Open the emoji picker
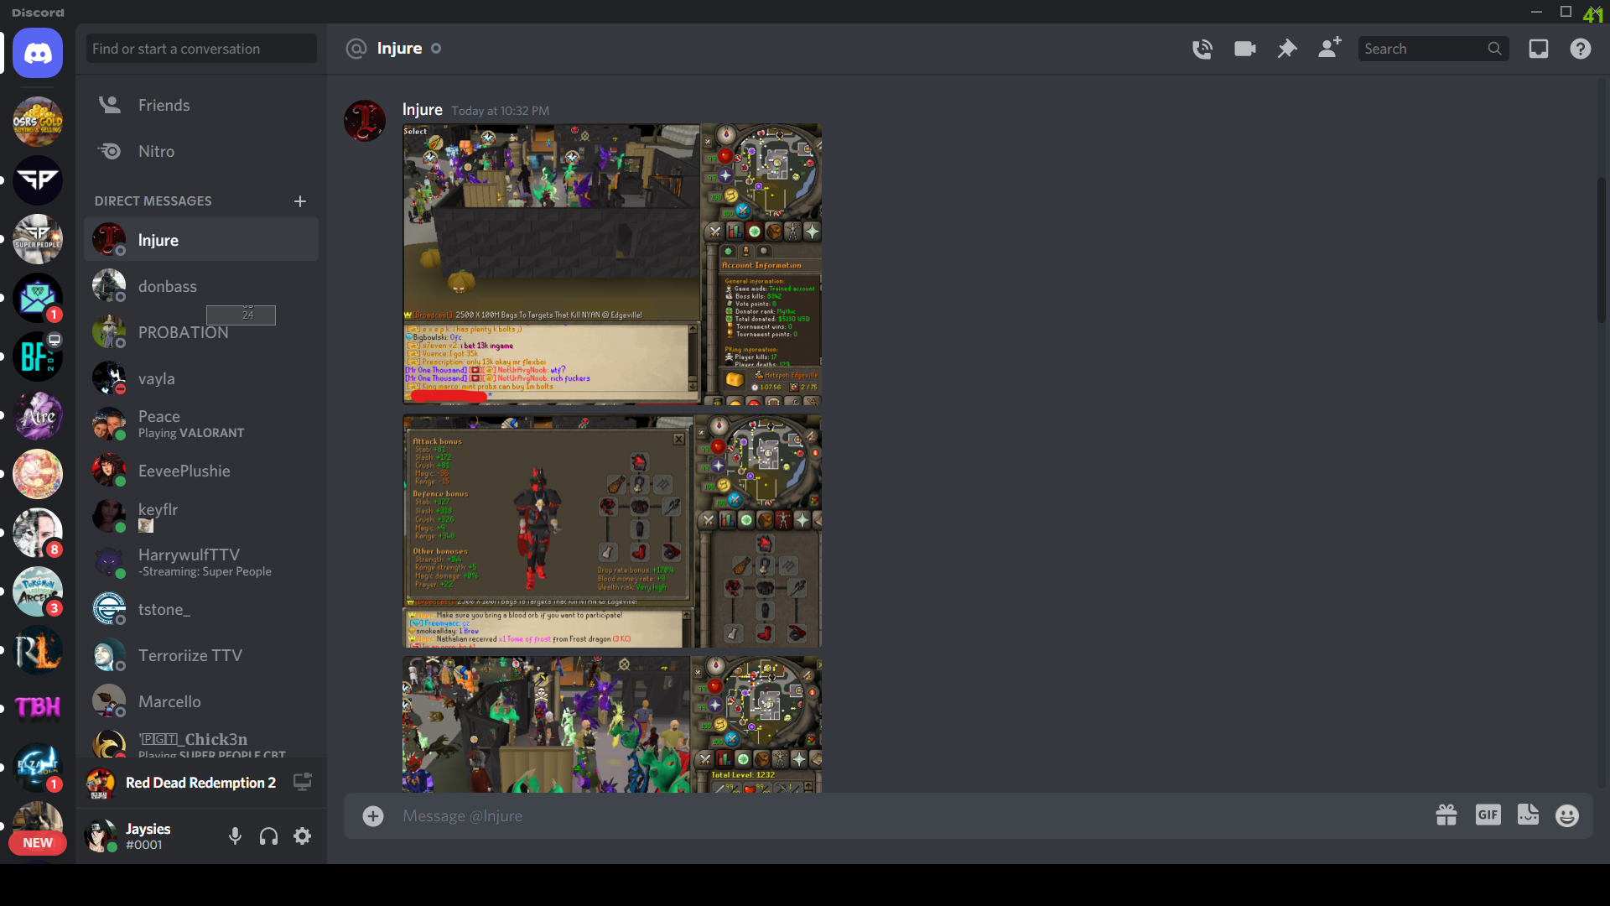 tap(1566, 815)
